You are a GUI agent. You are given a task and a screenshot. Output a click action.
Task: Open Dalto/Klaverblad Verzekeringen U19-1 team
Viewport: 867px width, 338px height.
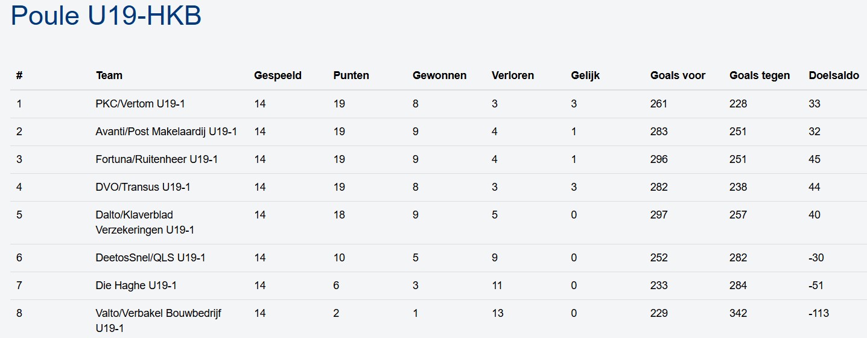coord(145,222)
